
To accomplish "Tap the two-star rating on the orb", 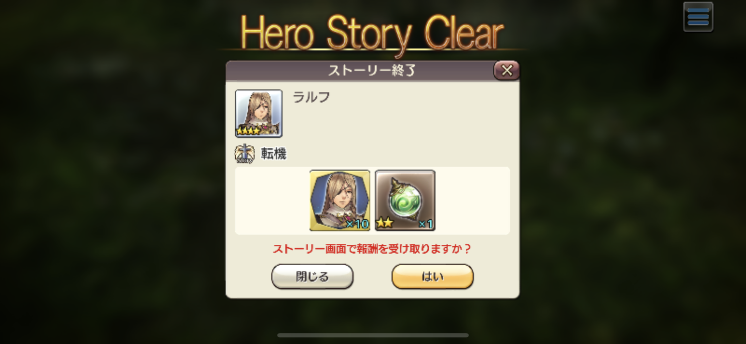I will (x=384, y=223).
